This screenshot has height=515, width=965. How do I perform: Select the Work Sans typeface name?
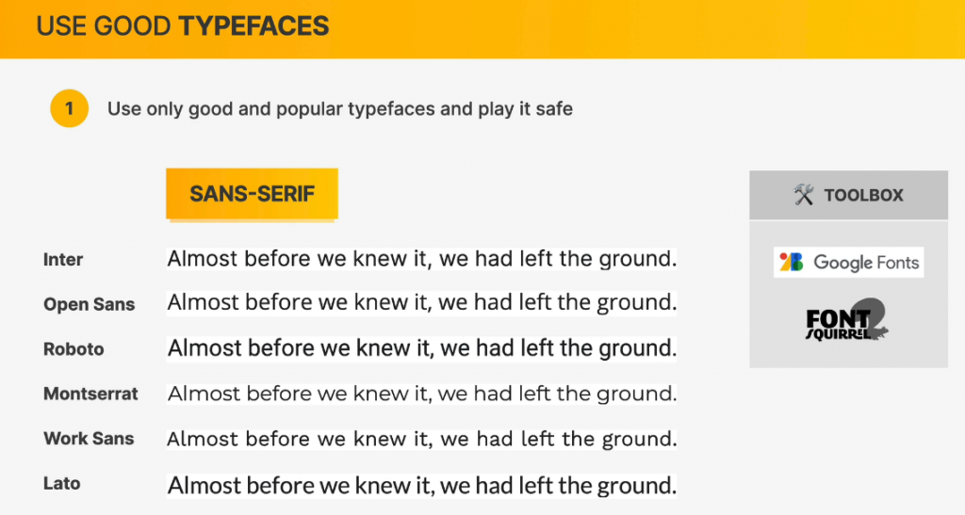[89, 439]
